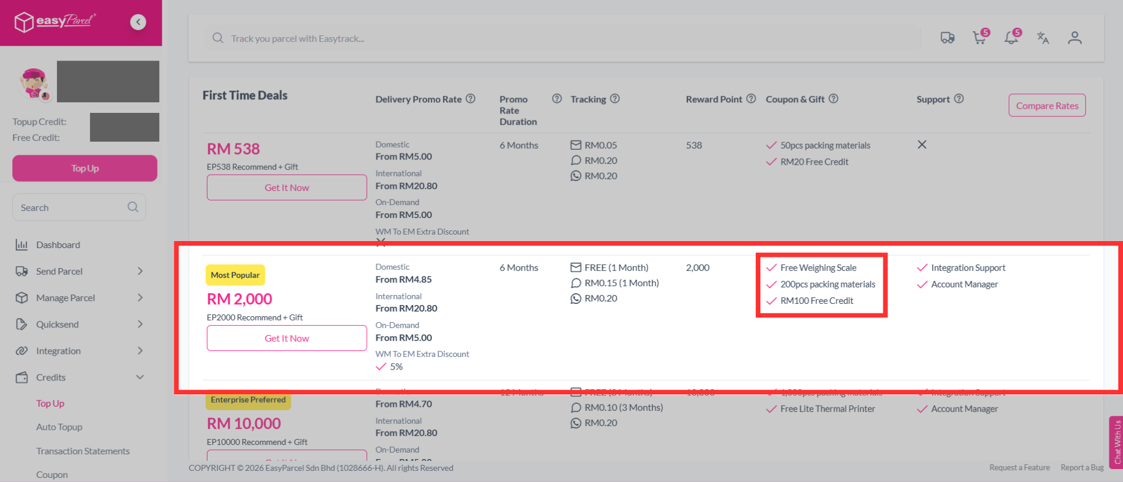Open Auto Topup page
1123x482 pixels.
point(59,427)
